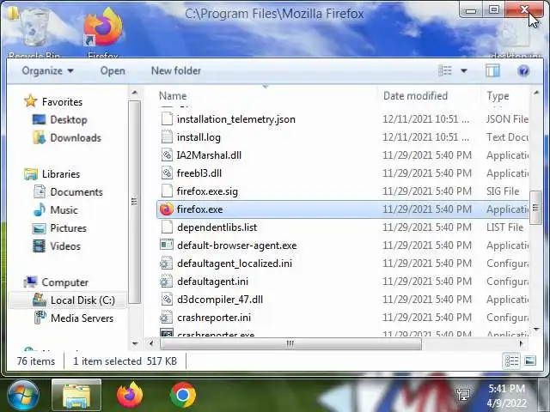Click the horizontal scrollbar thumb

(290, 343)
